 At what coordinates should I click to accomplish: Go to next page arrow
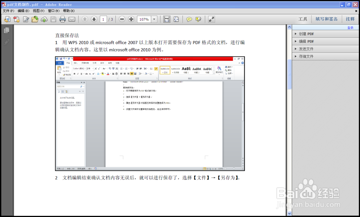[94, 19]
